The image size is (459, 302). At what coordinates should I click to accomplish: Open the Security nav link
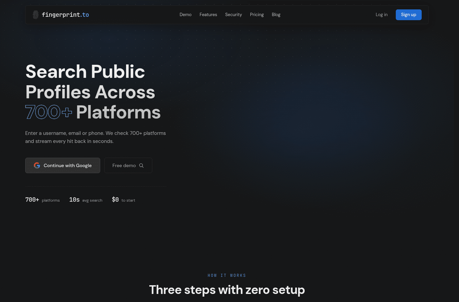(x=233, y=15)
